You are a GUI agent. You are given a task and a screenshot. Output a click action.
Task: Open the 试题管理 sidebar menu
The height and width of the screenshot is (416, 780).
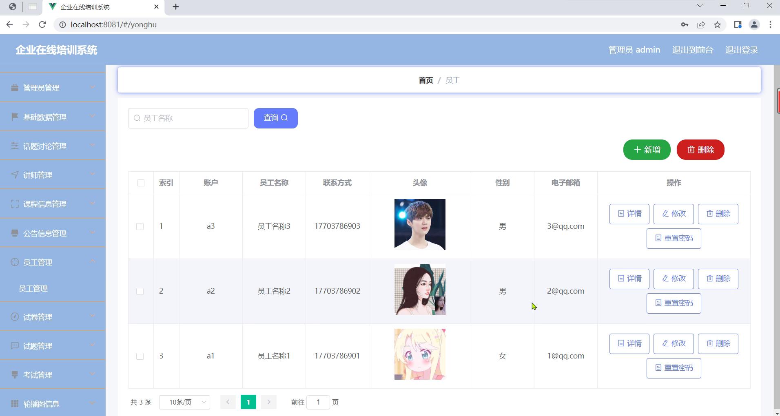pos(53,346)
